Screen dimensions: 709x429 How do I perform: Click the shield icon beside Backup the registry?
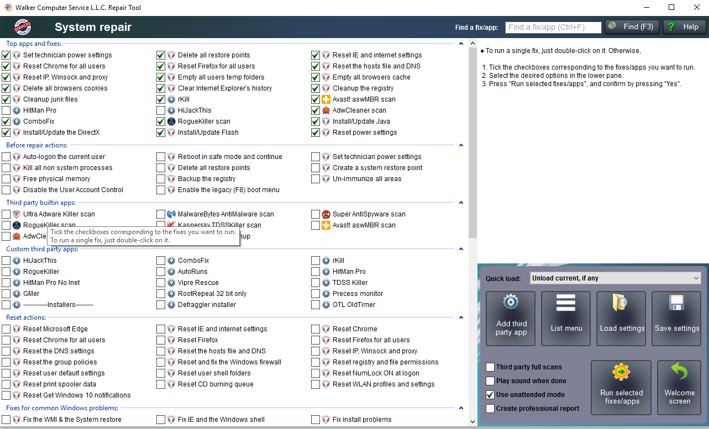tap(171, 179)
